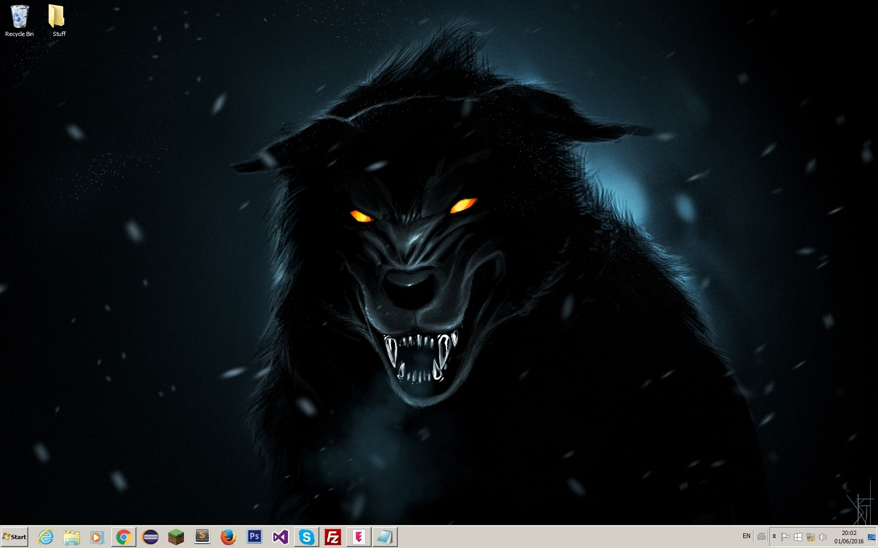Show hidden system tray icons
The height and width of the screenshot is (548, 878).
(775, 537)
